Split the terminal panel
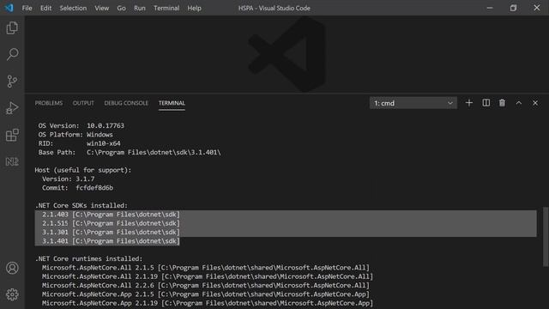Screen dimensions: 549x309 tap(486, 103)
